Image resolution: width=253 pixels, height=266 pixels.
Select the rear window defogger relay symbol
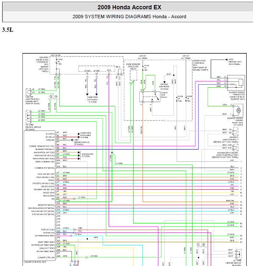(133, 75)
